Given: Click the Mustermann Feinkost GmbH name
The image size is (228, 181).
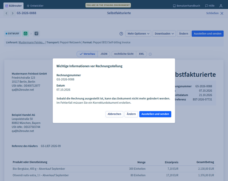Looking at the screenshot, I should point(29,74).
